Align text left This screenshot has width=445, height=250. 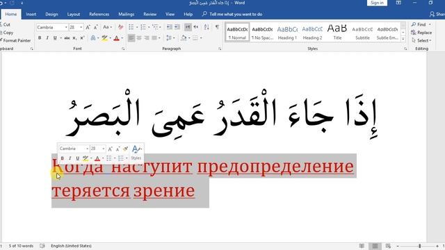pos(131,37)
